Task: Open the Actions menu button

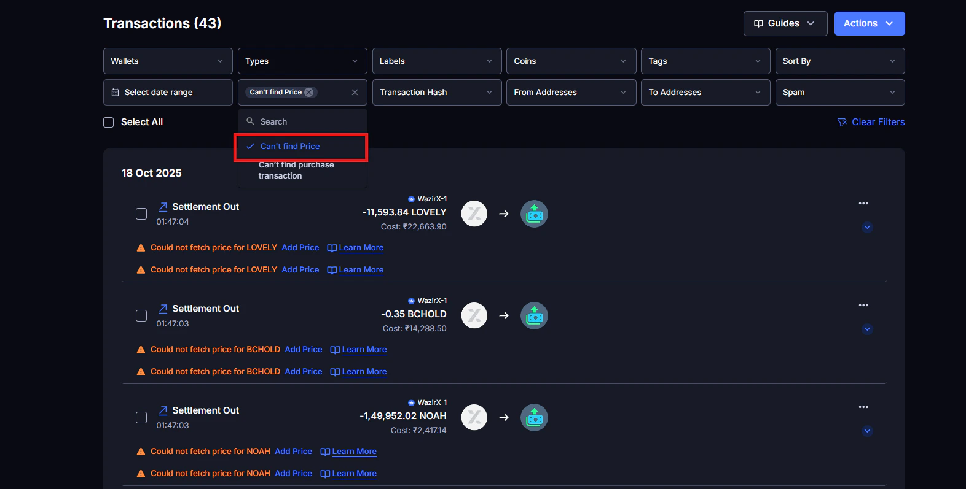Action: 869,23
